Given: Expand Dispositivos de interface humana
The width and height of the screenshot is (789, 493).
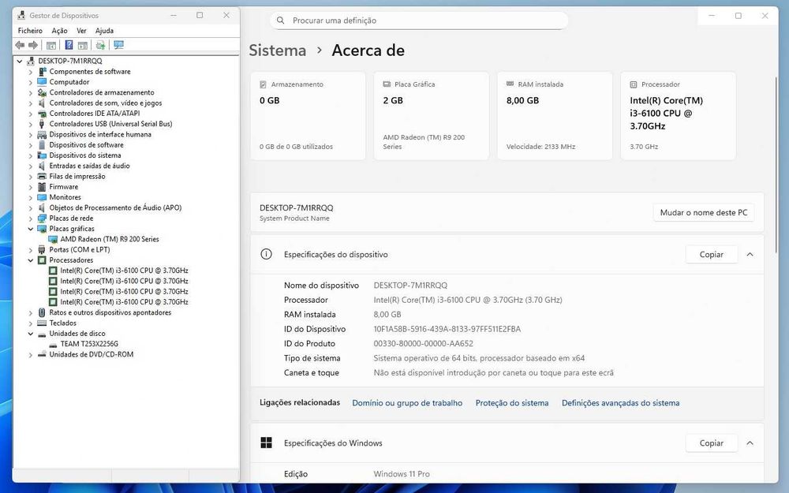Looking at the screenshot, I should tap(31, 135).
